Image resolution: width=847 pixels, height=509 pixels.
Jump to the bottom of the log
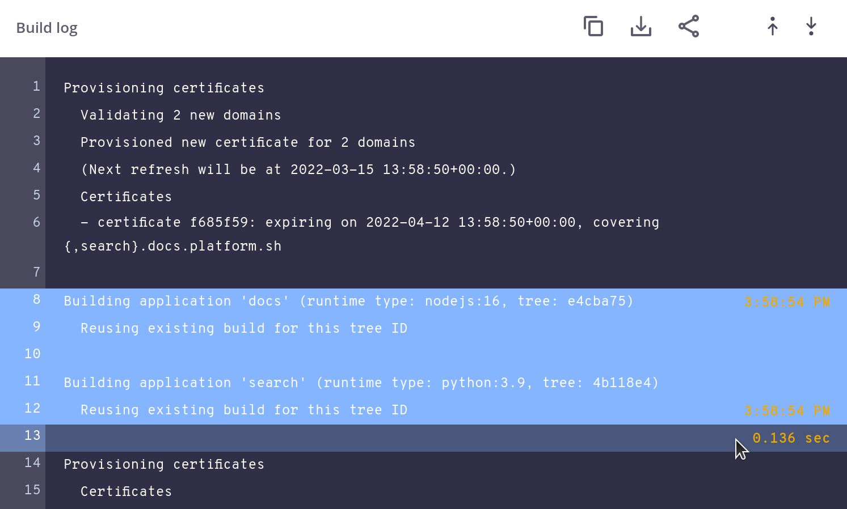pos(811,26)
